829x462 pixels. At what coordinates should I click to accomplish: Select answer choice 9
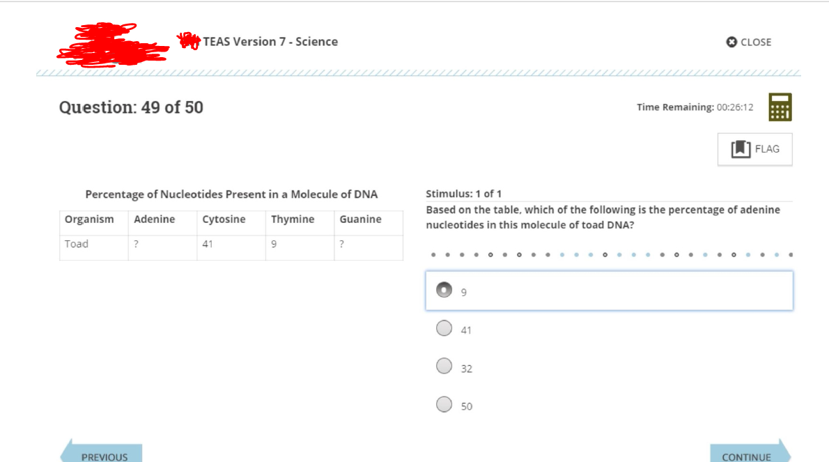coord(444,290)
